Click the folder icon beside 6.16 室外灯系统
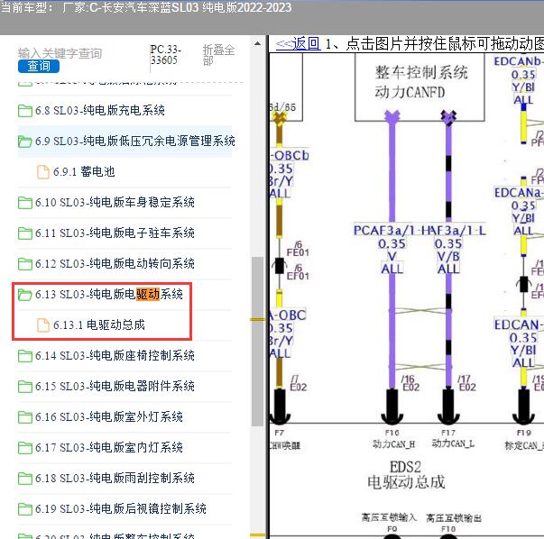The image size is (544, 539). (25, 417)
